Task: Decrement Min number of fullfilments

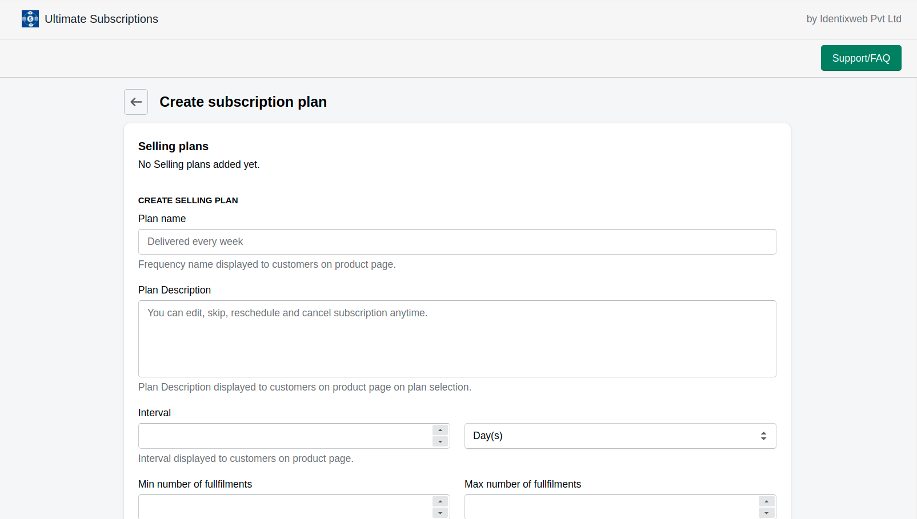Action: click(440, 513)
